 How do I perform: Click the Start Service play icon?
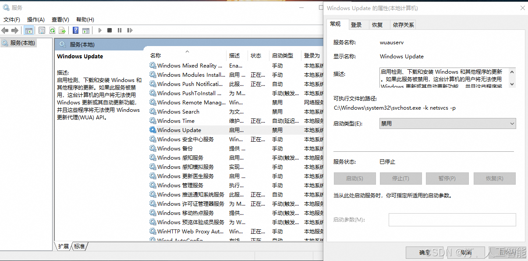100,30
